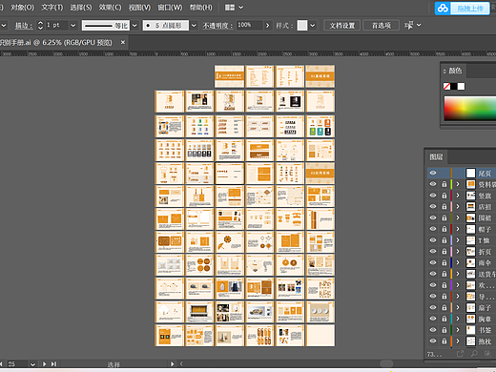Click the 描边 stroke label link
The image size is (496, 372).
(x=24, y=26)
